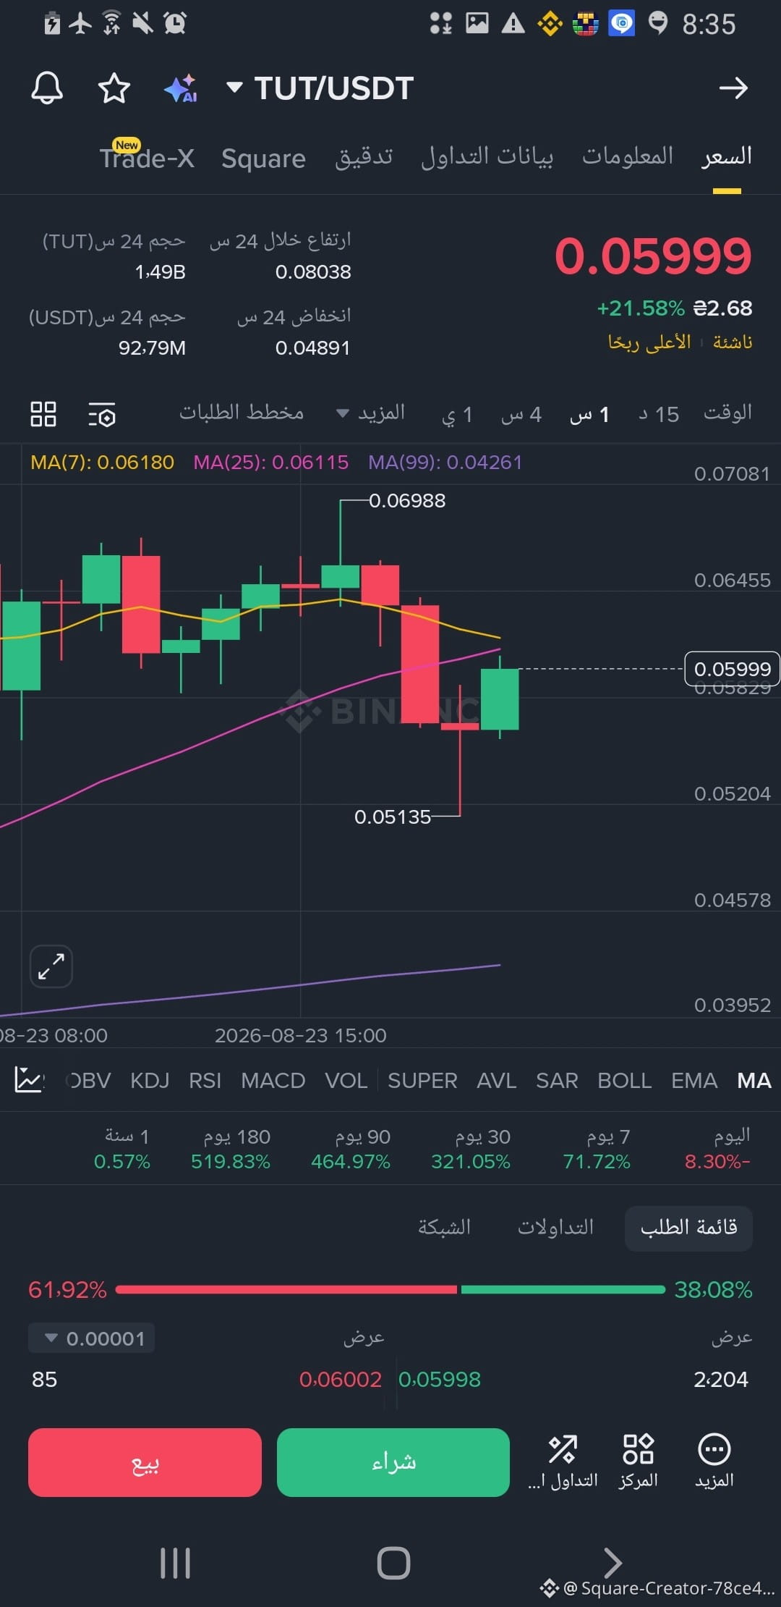
Task: Tap the buy/sell ratio bar
Action: [390, 1289]
